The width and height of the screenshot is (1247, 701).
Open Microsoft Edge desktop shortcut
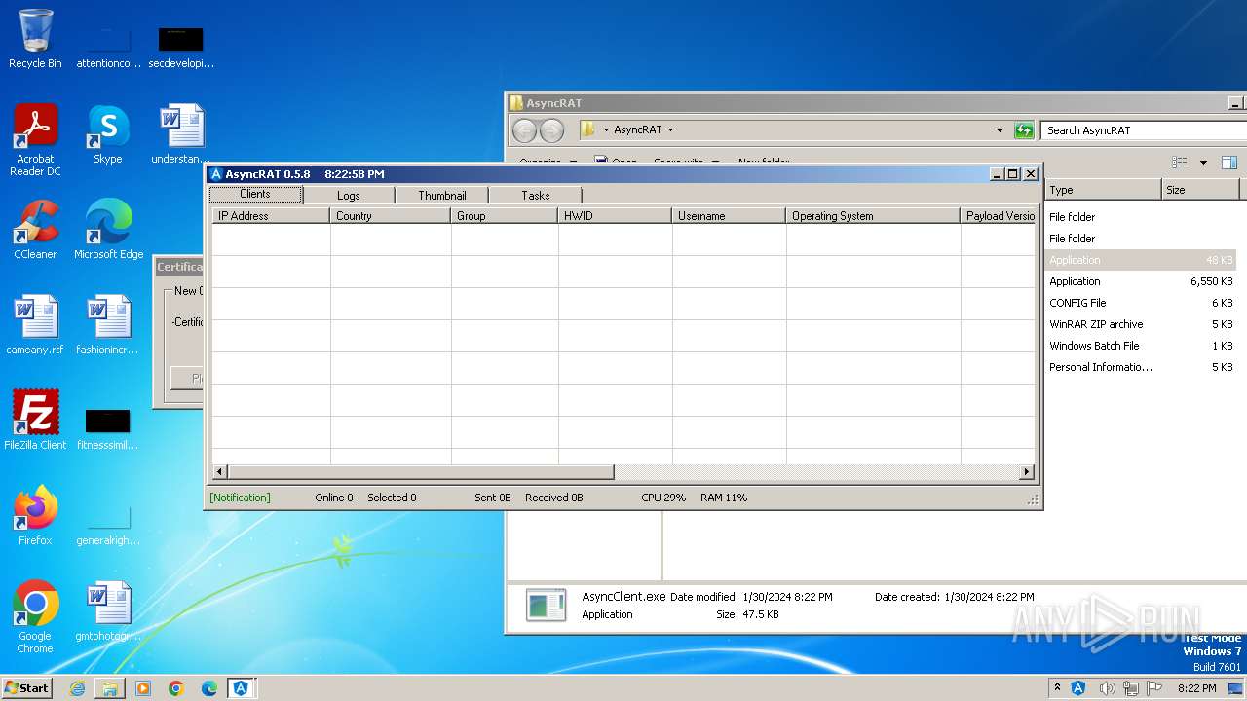108,230
